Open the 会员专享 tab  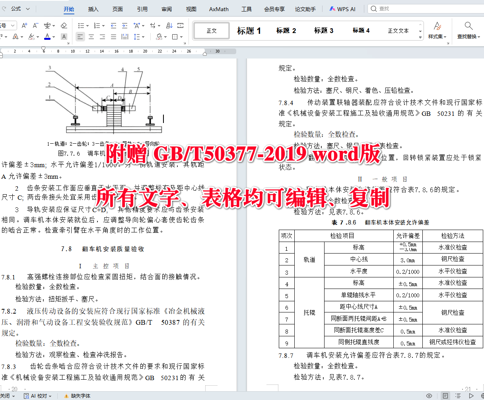pyautogui.click(x=274, y=9)
